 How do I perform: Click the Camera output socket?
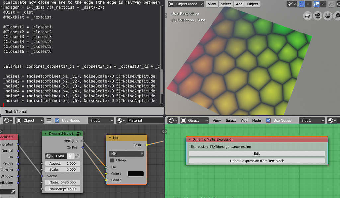18,170
